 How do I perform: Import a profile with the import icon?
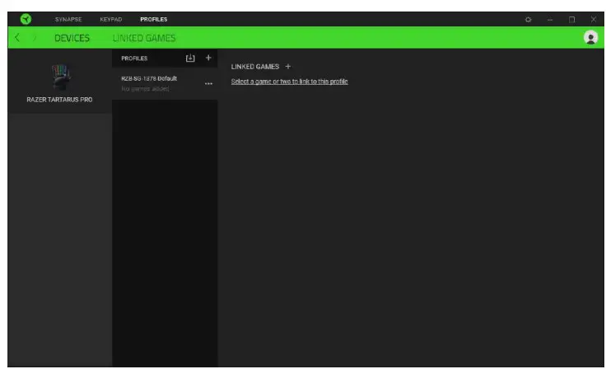point(190,58)
